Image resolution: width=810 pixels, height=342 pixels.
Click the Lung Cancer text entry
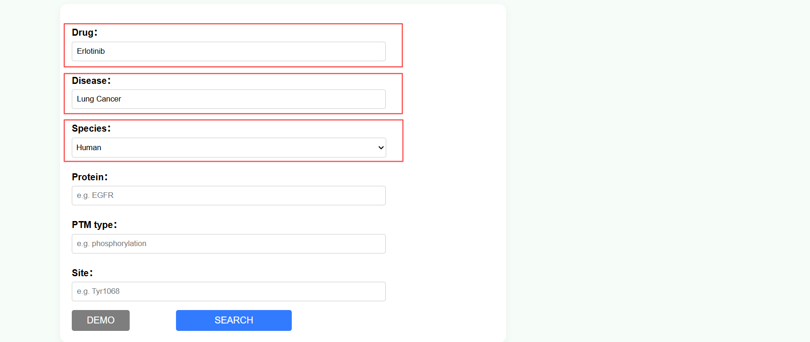[x=99, y=99]
